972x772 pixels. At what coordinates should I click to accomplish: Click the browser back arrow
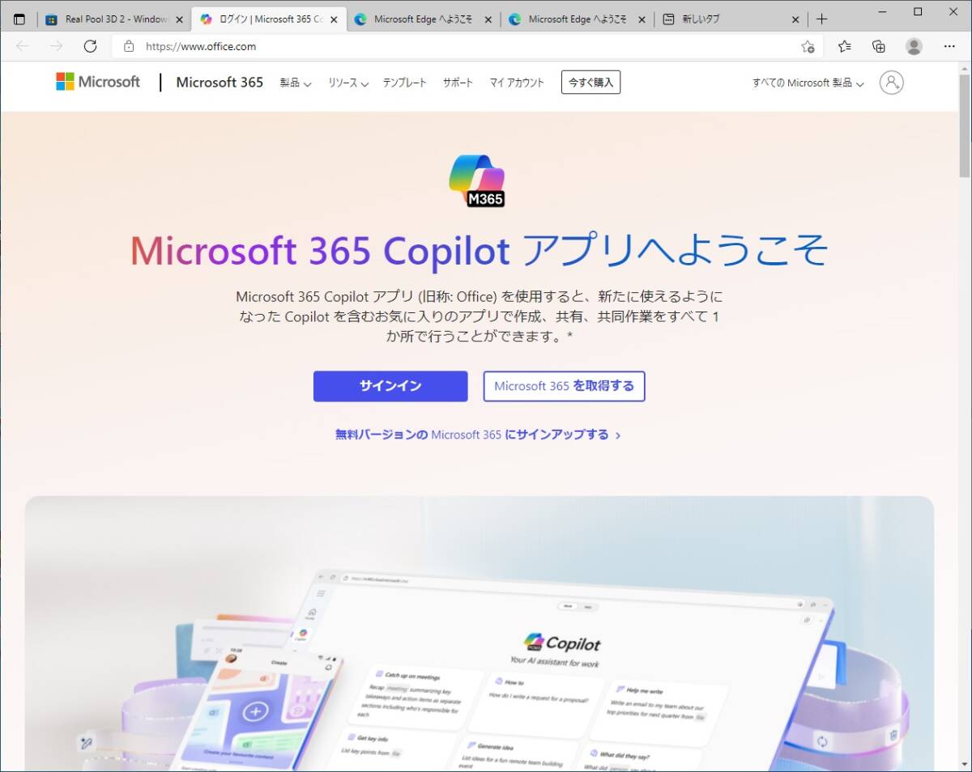[x=22, y=46]
